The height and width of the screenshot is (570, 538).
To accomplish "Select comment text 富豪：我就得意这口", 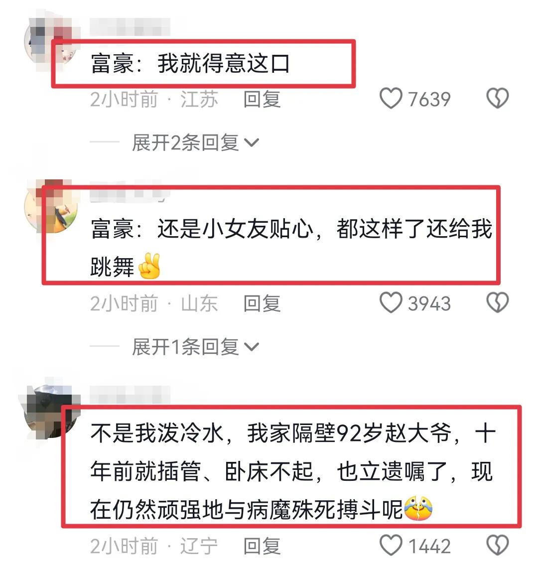I will point(190,64).
